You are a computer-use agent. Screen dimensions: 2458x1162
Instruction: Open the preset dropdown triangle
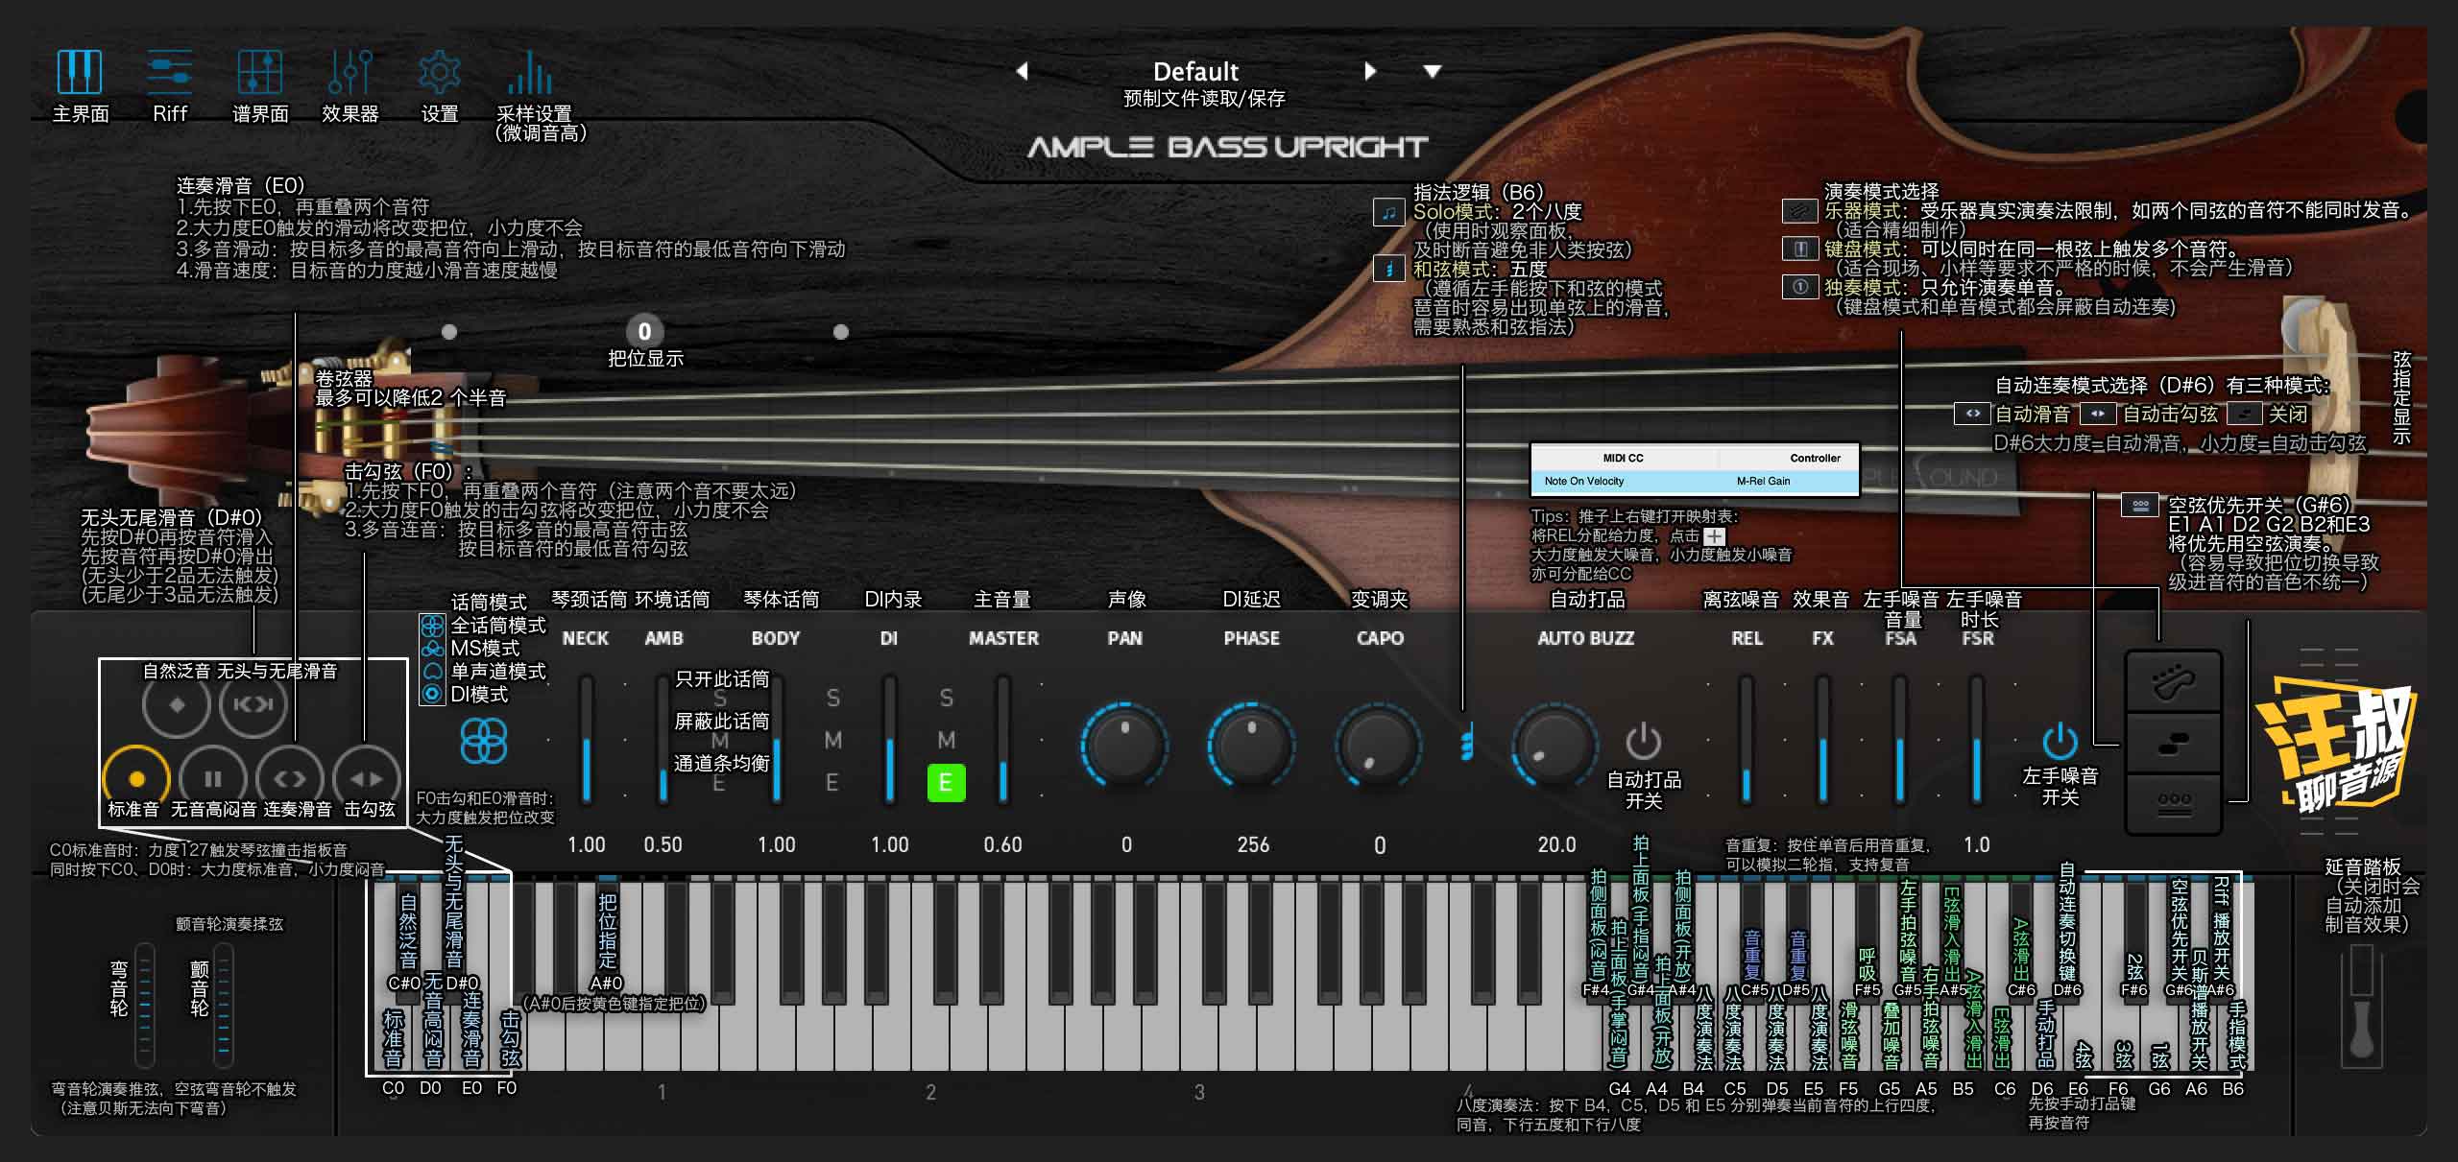click(1432, 72)
